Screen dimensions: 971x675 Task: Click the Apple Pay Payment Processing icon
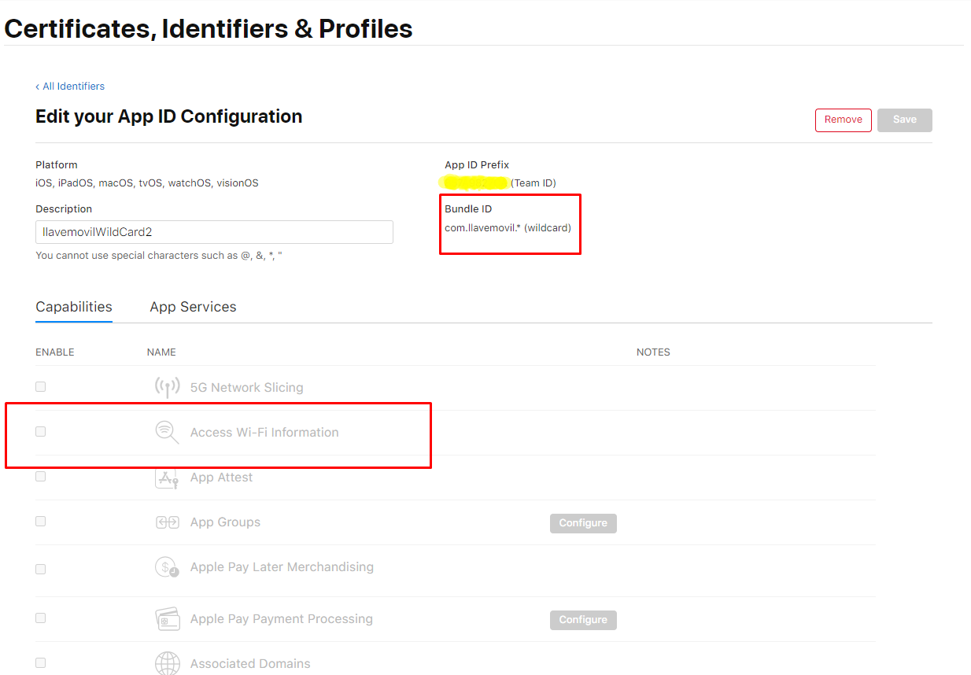tap(167, 619)
